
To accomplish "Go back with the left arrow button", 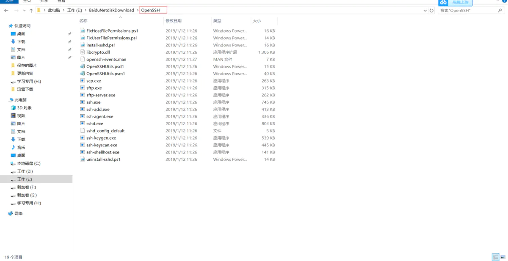I will (6, 10).
